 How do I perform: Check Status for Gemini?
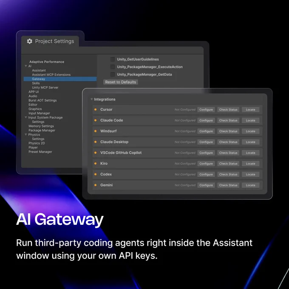(x=228, y=185)
